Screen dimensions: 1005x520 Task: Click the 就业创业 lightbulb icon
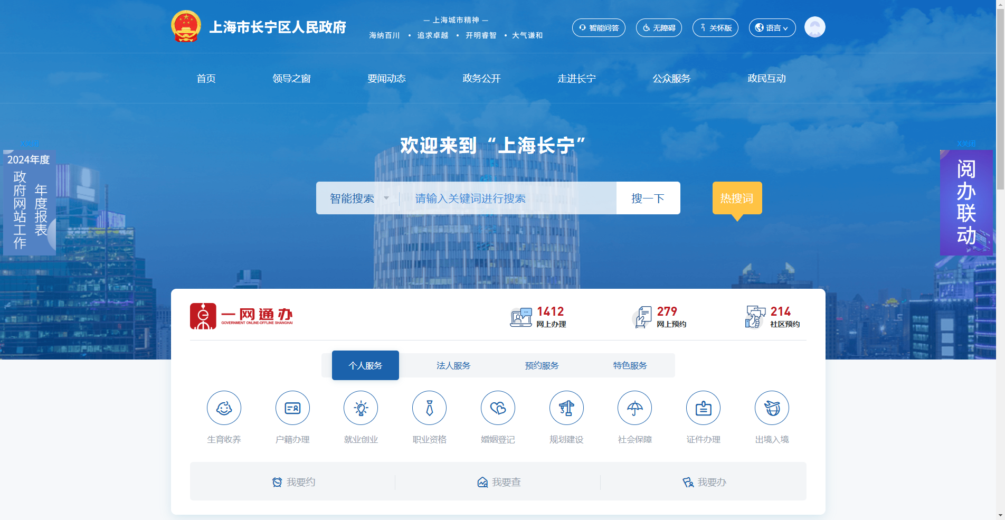361,408
